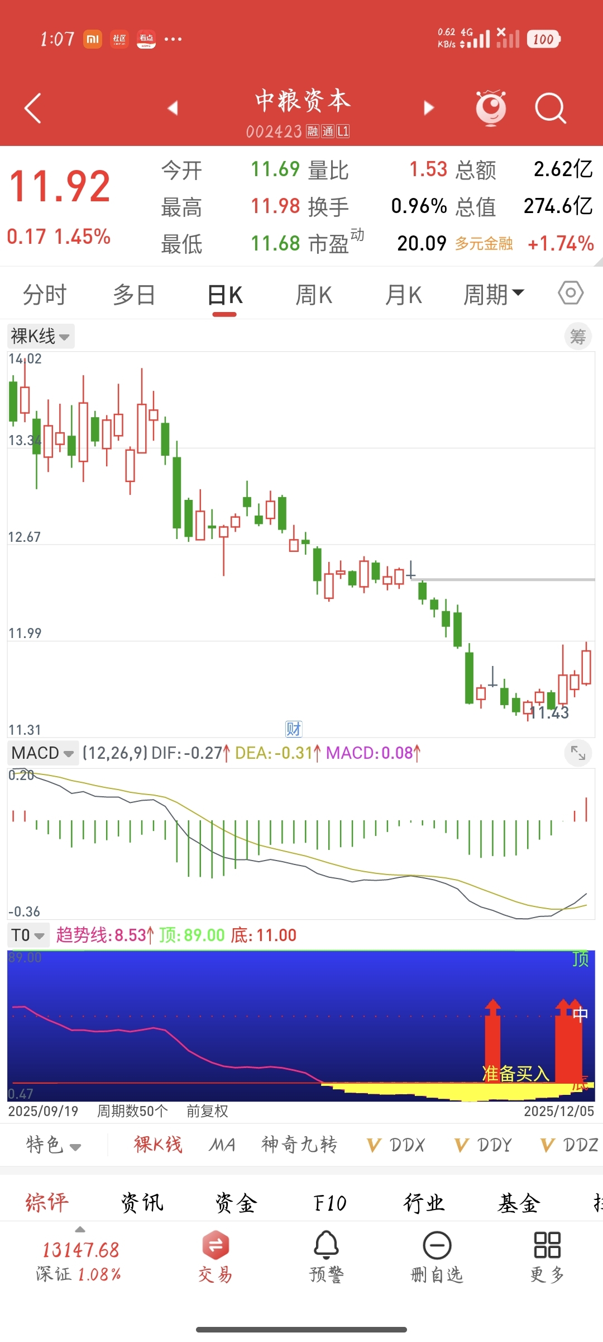The width and height of the screenshot is (603, 1342).
Task: Tap the back arrow in header
Action: (x=33, y=108)
